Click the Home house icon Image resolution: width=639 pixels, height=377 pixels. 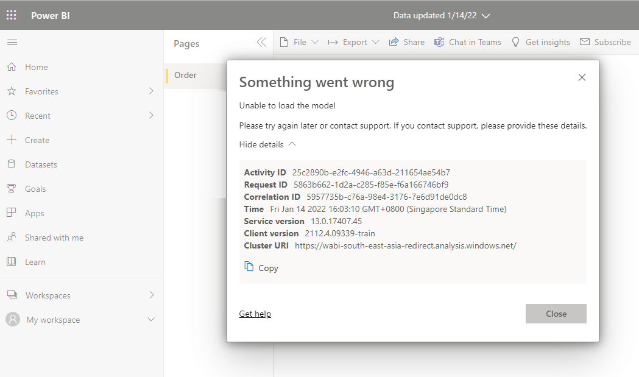click(12, 67)
